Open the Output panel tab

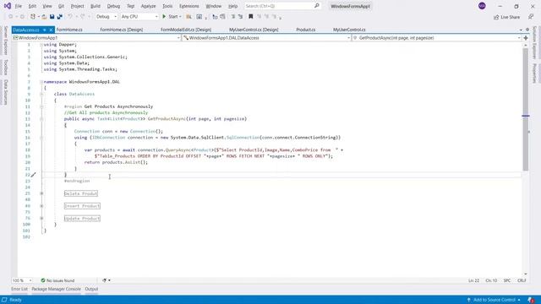click(91, 289)
